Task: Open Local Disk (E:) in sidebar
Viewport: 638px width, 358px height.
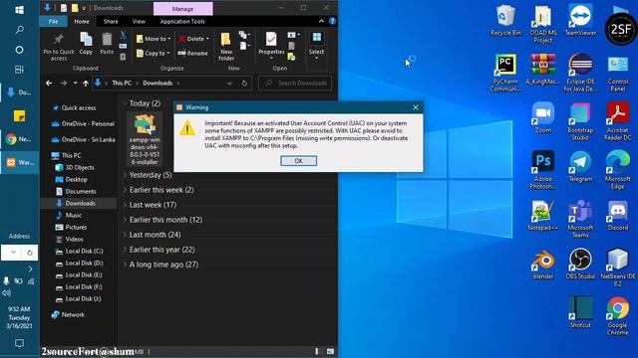Action: click(x=84, y=274)
